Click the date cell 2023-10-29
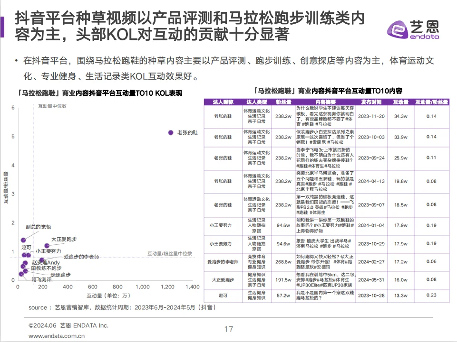The height and width of the screenshot is (342, 457). click(x=371, y=244)
